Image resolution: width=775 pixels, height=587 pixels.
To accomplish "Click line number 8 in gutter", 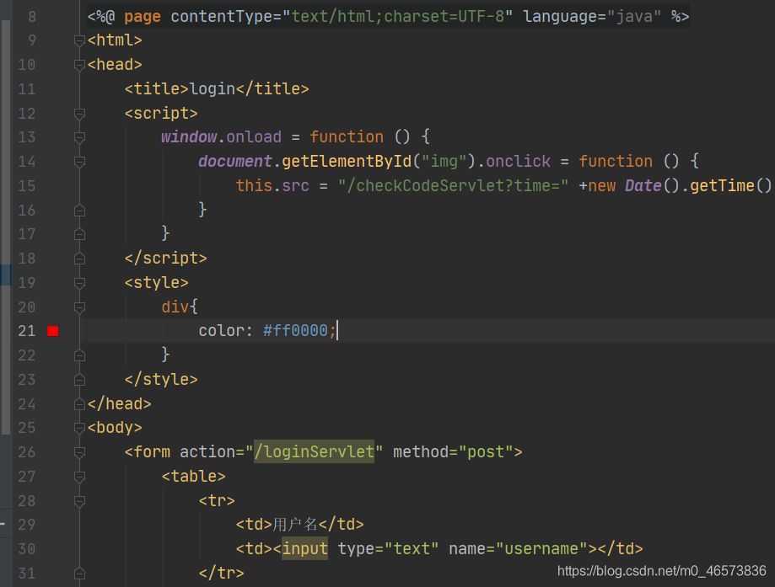I will pos(32,17).
